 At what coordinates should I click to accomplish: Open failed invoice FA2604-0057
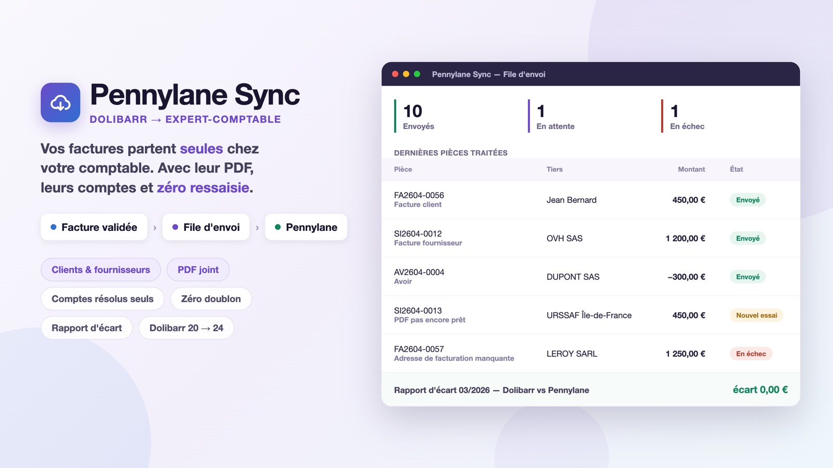coord(419,349)
